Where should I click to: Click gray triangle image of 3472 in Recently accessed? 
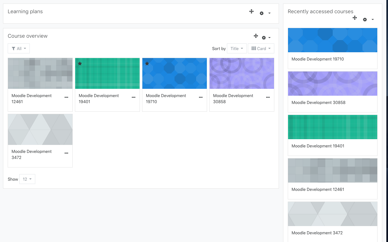pyautogui.click(x=333, y=214)
